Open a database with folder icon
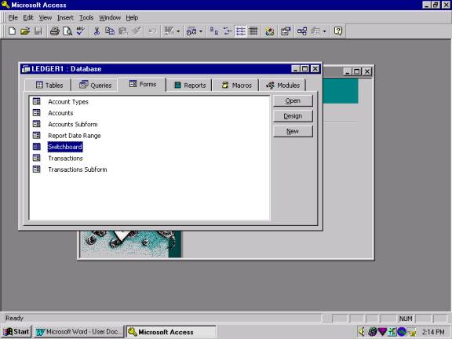Image resolution: width=452 pixels, height=339 pixels. click(25, 31)
